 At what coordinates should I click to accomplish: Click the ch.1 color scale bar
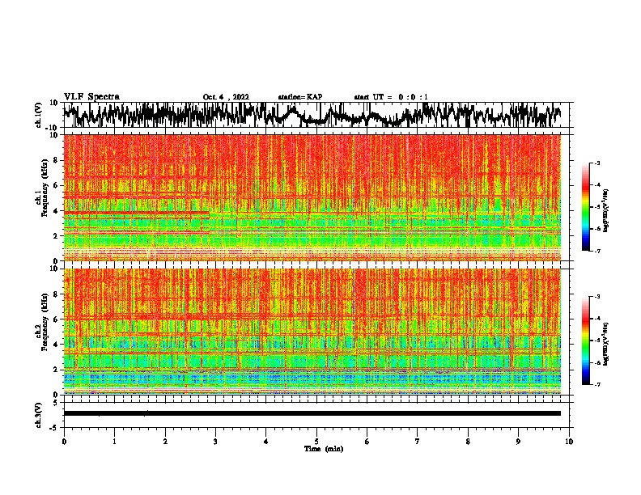586,206
